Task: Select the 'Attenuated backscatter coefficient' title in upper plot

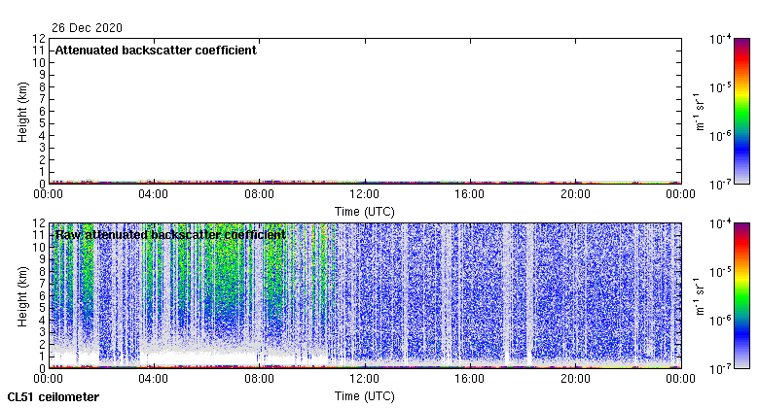Action: (156, 51)
